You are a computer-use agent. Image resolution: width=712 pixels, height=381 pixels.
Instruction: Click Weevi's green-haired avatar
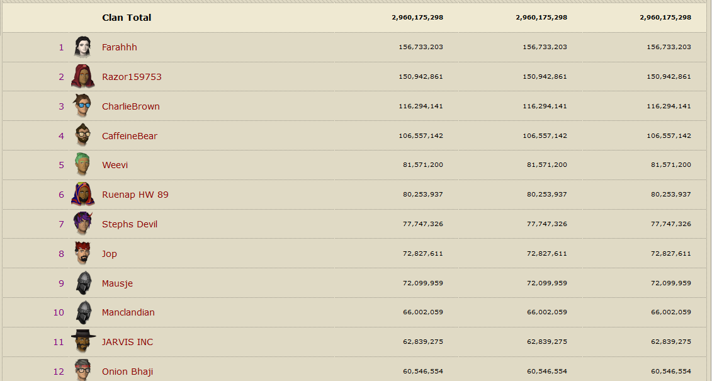click(x=82, y=165)
